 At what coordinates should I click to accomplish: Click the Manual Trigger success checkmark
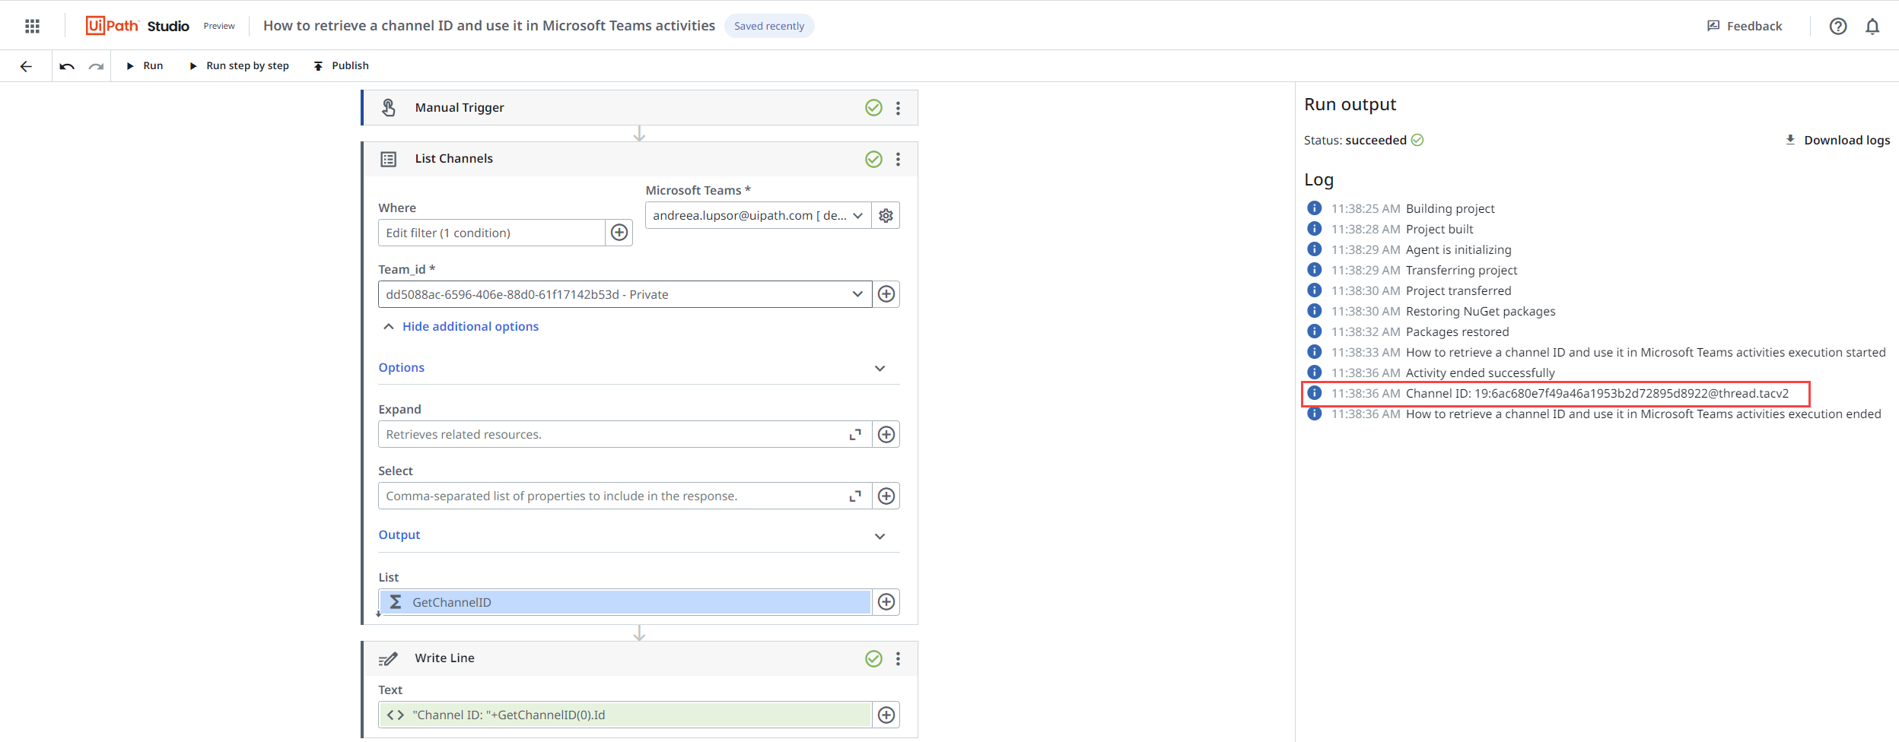click(873, 108)
